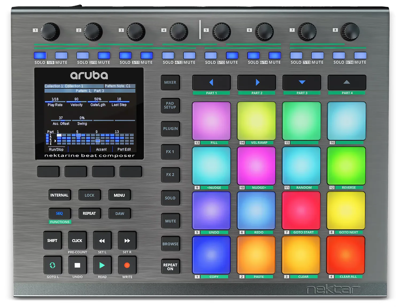This screenshot has width=401, height=307.
Task: Tap the yellow GOTO NEXT pad 8
Action: 346,210
